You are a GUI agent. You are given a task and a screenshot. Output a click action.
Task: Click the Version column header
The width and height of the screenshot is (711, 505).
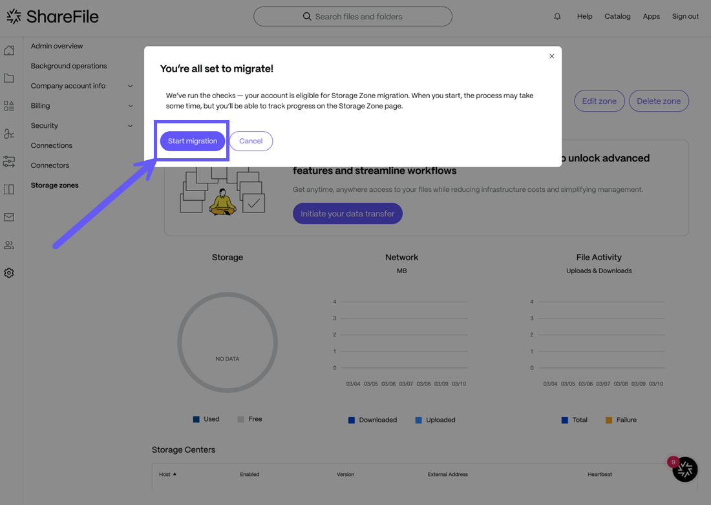[345, 474]
